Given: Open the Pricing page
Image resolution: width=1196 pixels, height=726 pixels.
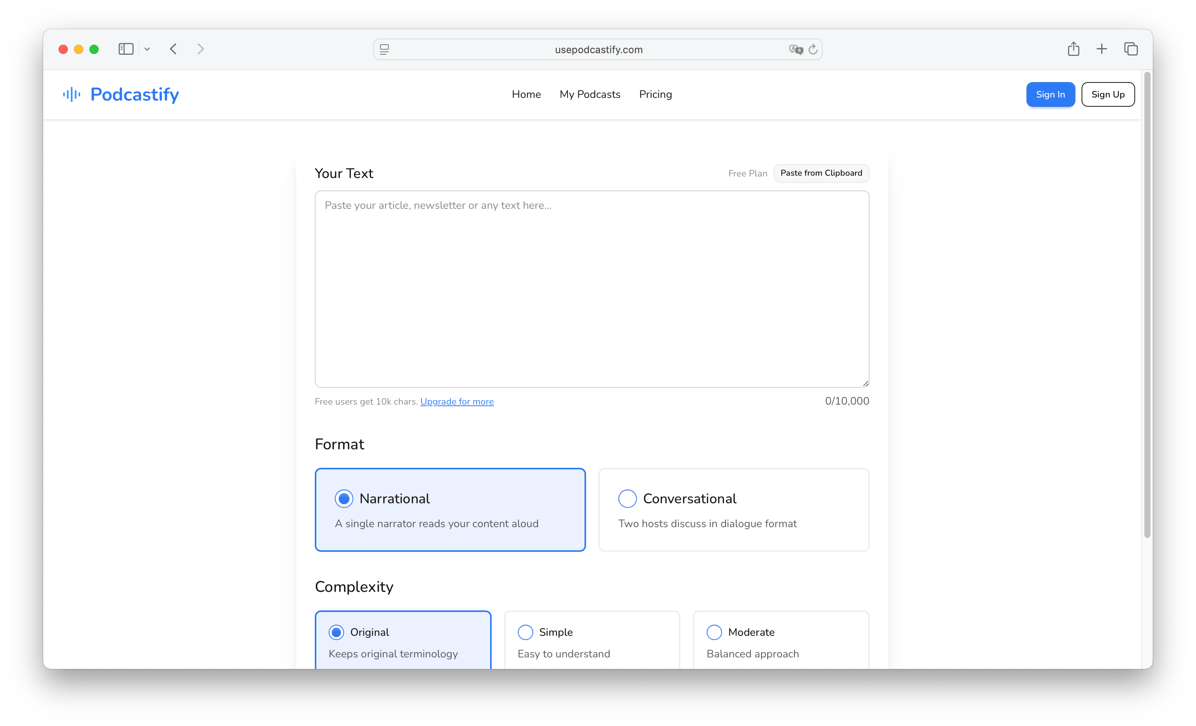Looking at the screenshot, I should (655, 94).
